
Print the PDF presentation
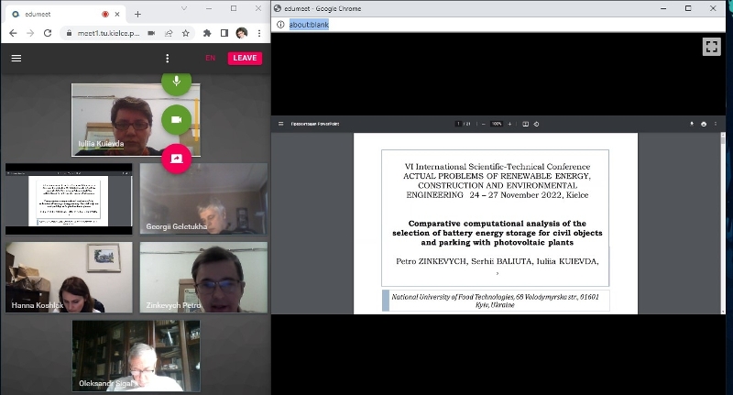(x=704, y=124)
